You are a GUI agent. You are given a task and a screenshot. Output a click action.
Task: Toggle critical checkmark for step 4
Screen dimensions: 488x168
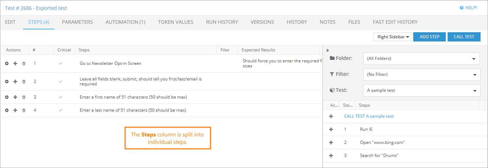[x=61, y=110]
